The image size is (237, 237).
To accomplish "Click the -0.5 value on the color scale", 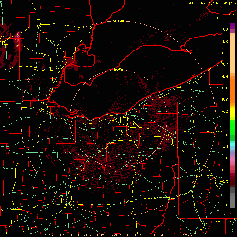I will (224, 181).
